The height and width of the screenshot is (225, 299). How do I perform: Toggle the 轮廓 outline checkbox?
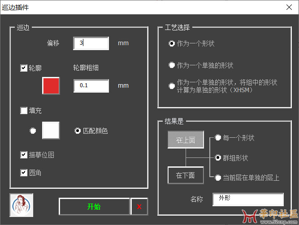tap(24, 68)
